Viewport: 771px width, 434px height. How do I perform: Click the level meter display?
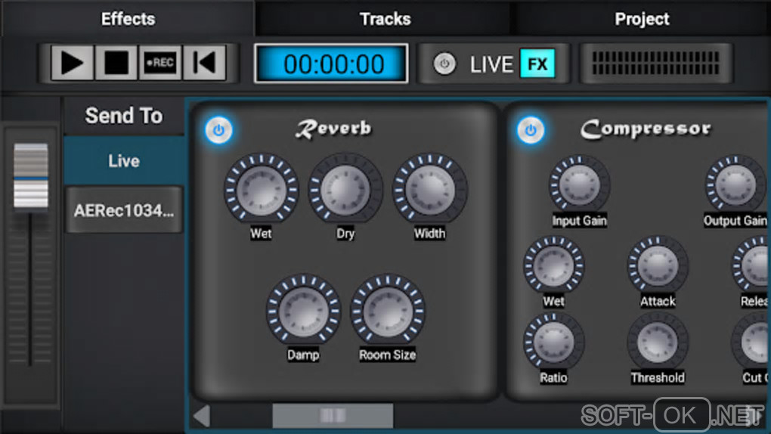656,64
